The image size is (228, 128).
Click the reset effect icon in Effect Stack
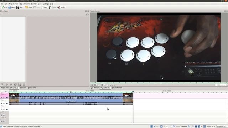15,85
